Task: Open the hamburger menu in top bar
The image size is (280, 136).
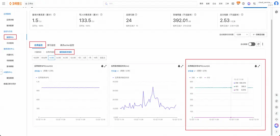Action: click(4, 4)
